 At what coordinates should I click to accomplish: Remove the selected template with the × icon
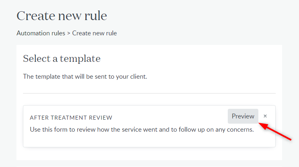pos(265,116)
